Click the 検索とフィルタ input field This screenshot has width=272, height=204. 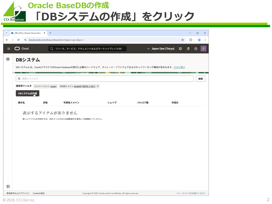pos(105,78)
